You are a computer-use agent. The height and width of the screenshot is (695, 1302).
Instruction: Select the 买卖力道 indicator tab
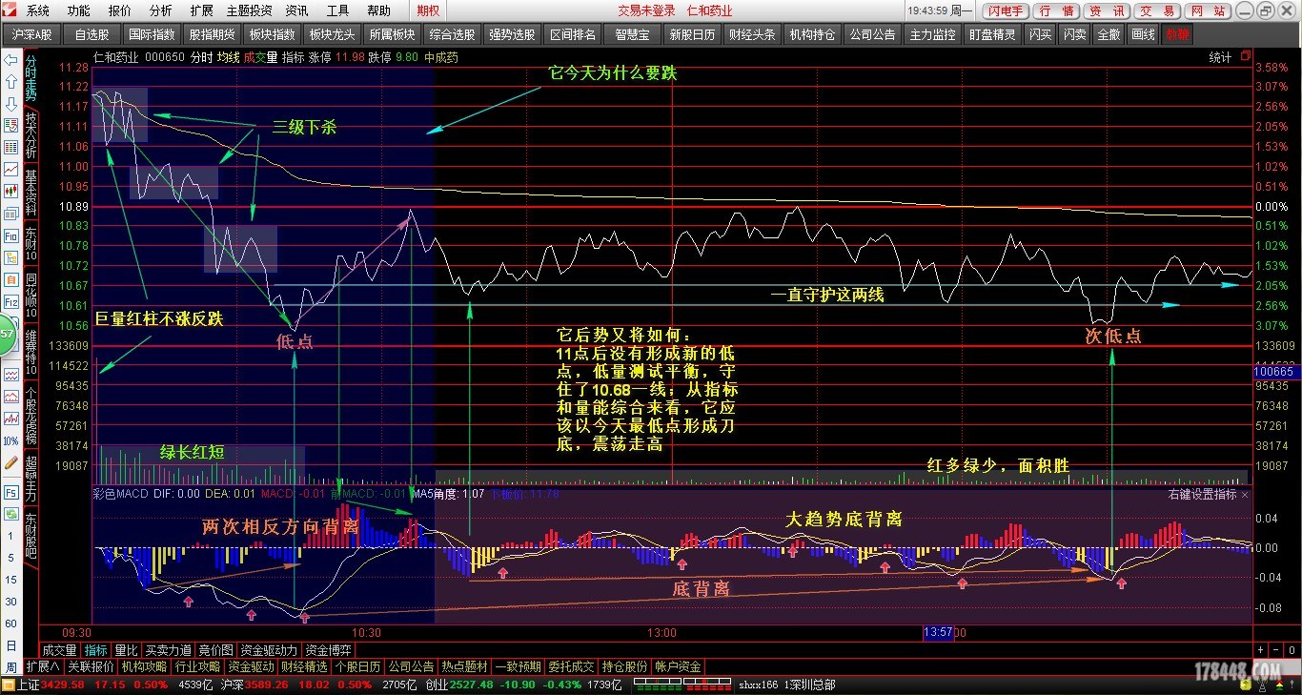coord(168,650)
